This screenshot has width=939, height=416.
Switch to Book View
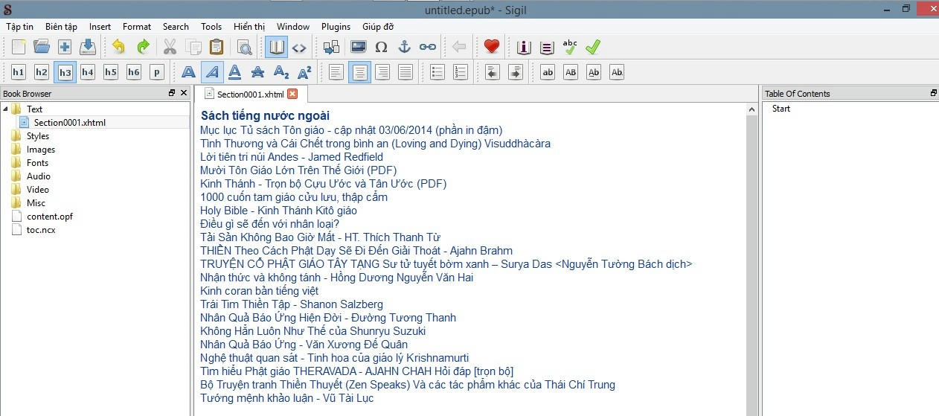[276, 47]
